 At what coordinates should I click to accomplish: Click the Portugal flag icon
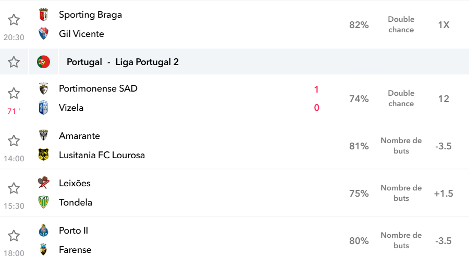(x=43, y=62)
